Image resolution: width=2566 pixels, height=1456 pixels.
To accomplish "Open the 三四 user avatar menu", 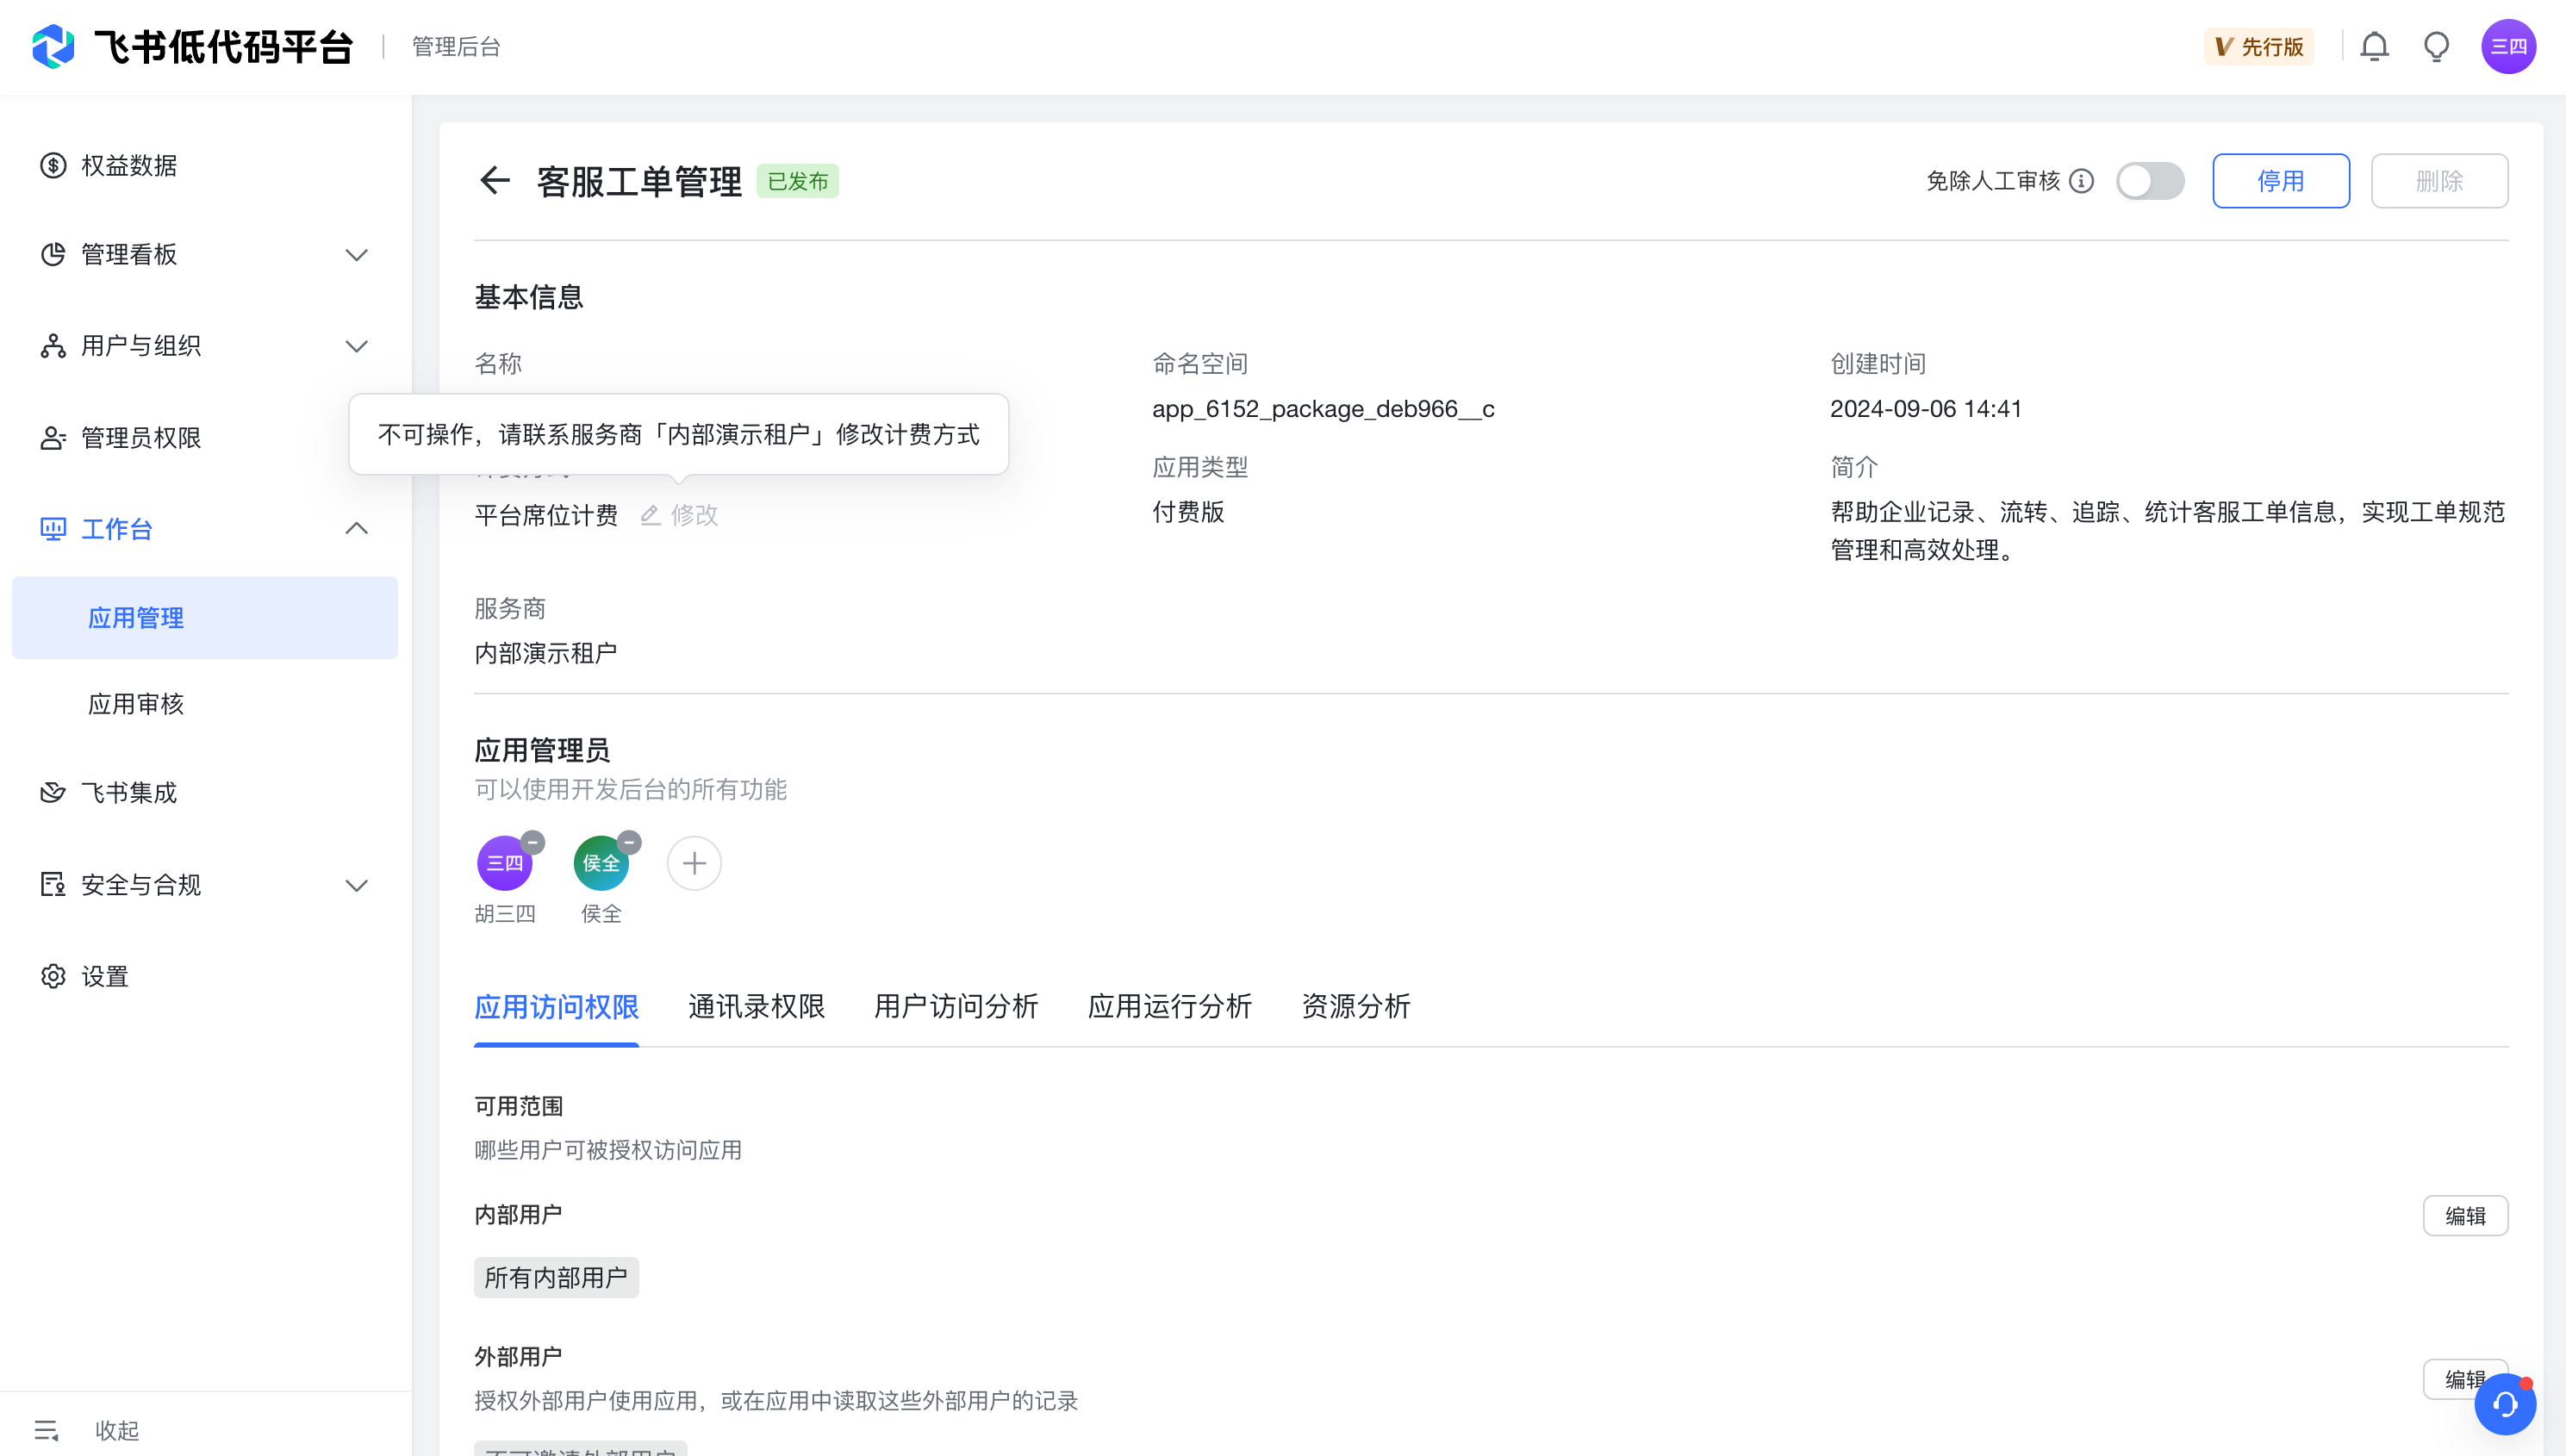I will click(2508, 47).
